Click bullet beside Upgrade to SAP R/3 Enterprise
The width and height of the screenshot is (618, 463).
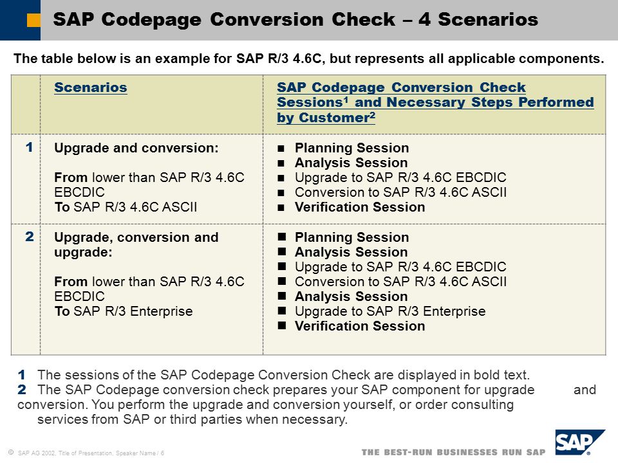pos(281,311)
